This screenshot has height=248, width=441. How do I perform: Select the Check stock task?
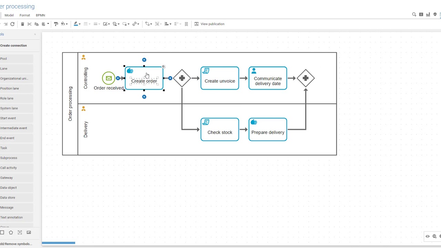(x=220, y=130)
